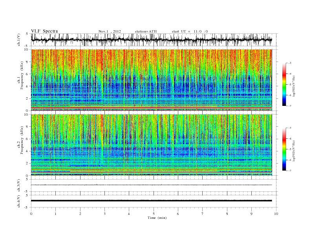Click time axis tick label "2"
The width and height of the screenshot is (311, 240).
80,214
